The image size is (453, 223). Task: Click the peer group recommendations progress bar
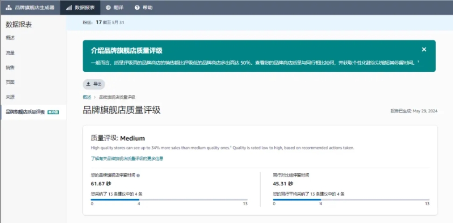(x=351, y=200)
